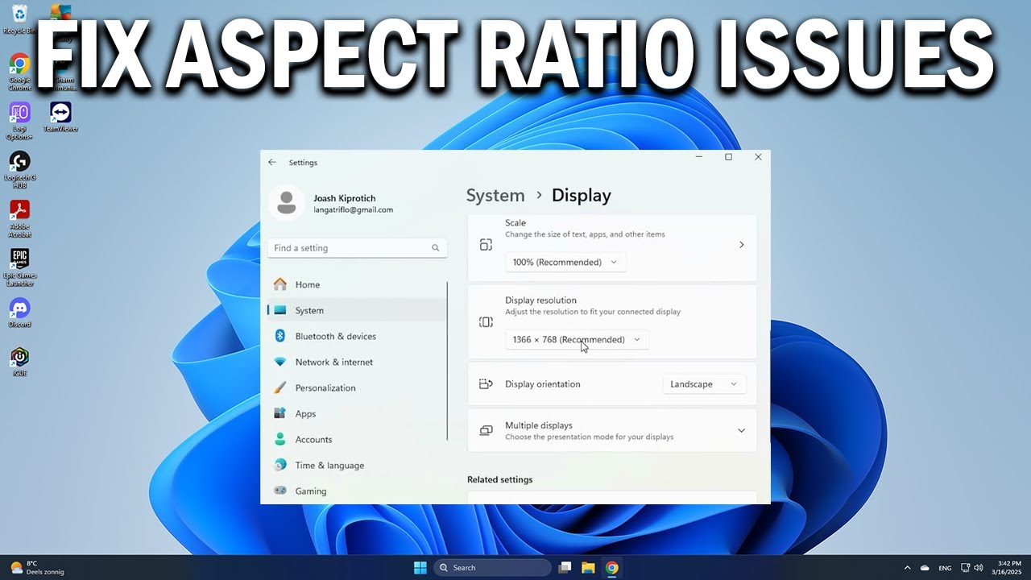Image resolution: width=1031 pixels, height=580 pixels.
Task: Click the Settings sidebar scrollbar
Action: (447, 361)
